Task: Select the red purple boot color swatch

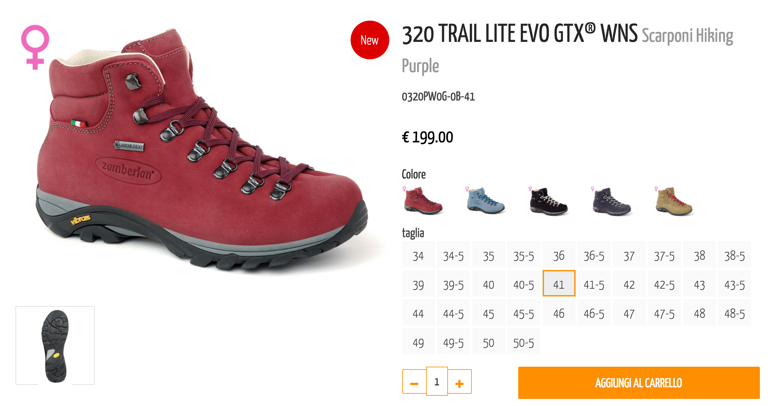Action: (x=422, y=200)
